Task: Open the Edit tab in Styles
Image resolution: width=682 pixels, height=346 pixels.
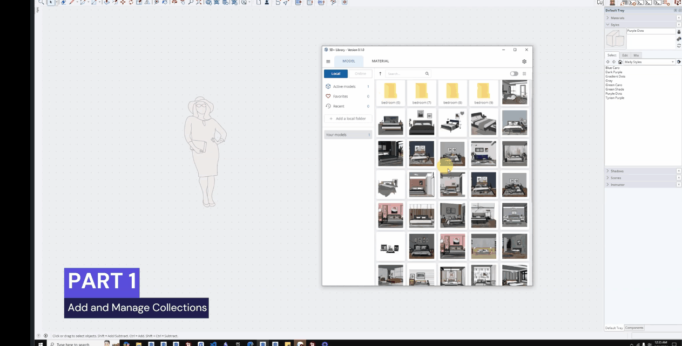Action: coord(625,55)
